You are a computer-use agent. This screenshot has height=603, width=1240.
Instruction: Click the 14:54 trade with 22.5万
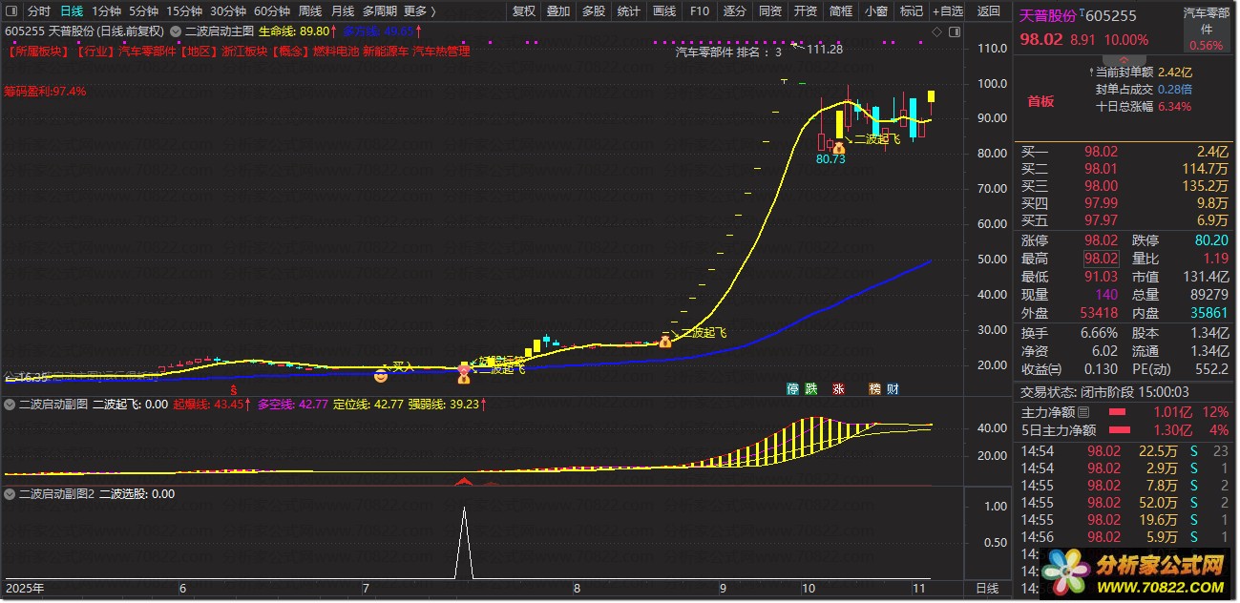(x=1126, y=450)
